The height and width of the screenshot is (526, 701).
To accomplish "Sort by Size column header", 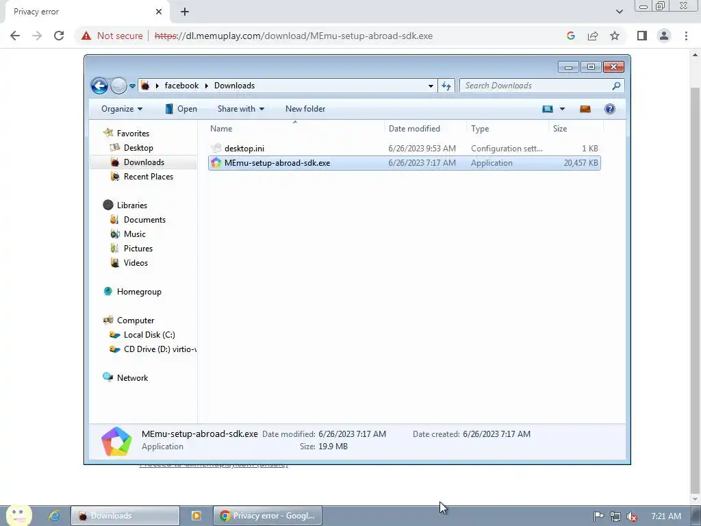I will (x=575, y=129).
